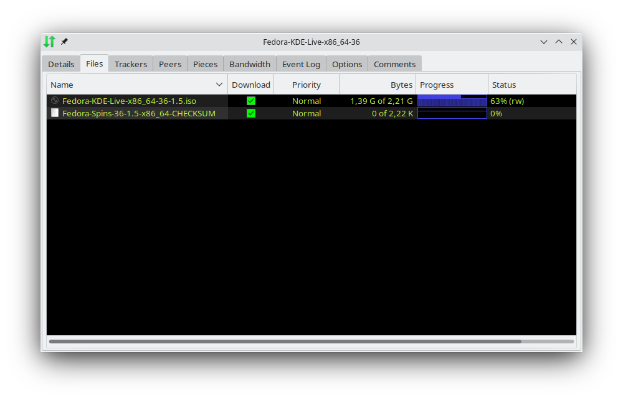Image resolution: width=623 pixels, height=400 pixels.
Task: Open Priority setting for the ISO file
Action: coord(307,101)
